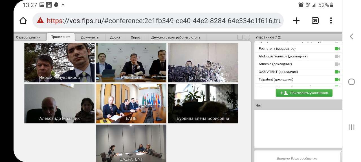Viewport: 361px width, 162px height.
Task: Switch to the Документы tab
Action: 90,37
